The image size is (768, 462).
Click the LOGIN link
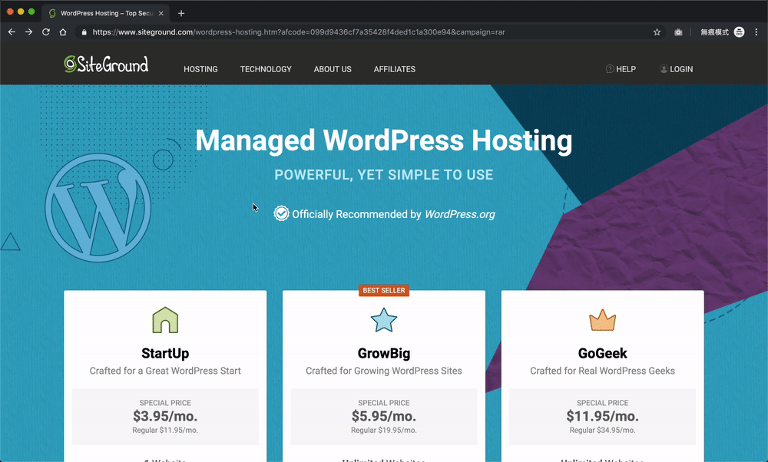coord(677,69)
